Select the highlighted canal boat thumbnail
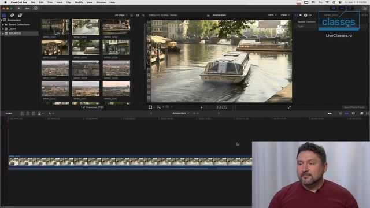Viewport: 370px width, 208px height. 86,27
